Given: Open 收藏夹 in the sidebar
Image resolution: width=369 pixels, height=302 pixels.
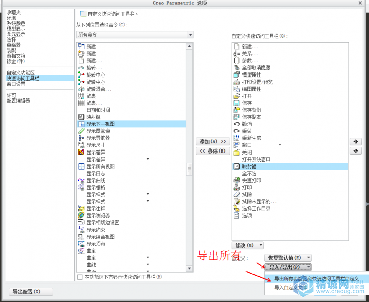Looking at the screenshot, I should pos(14,12).
